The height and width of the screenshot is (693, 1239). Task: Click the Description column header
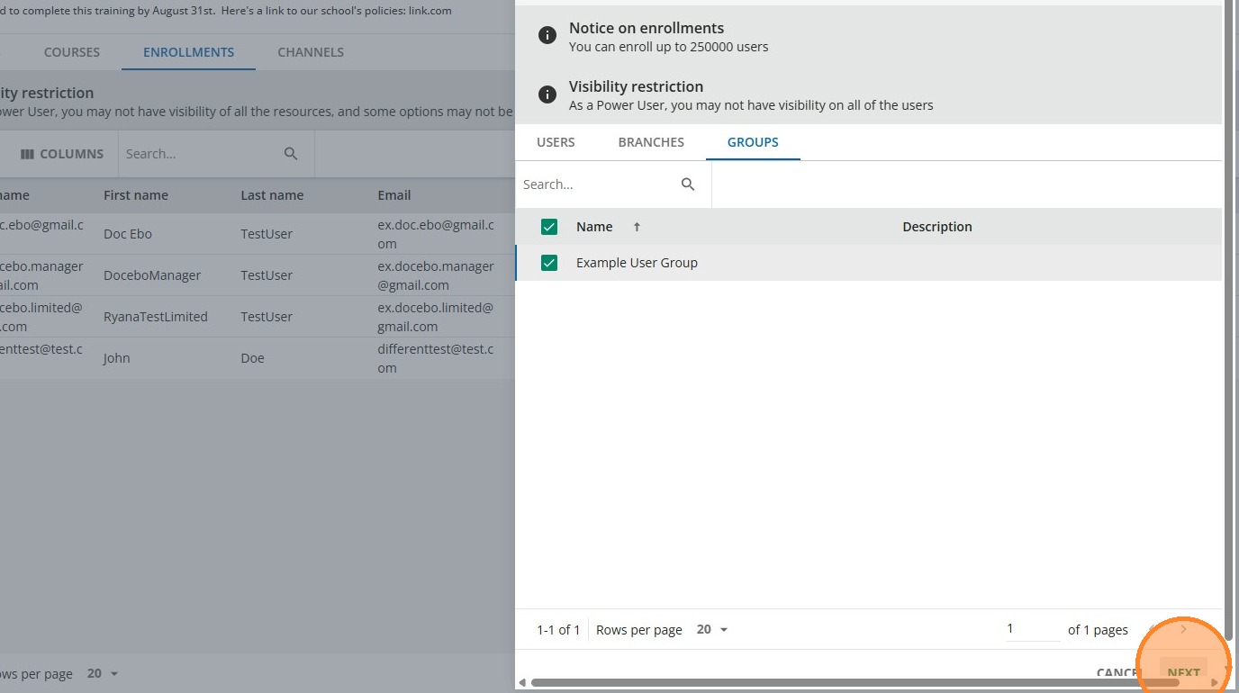(937, 227)
